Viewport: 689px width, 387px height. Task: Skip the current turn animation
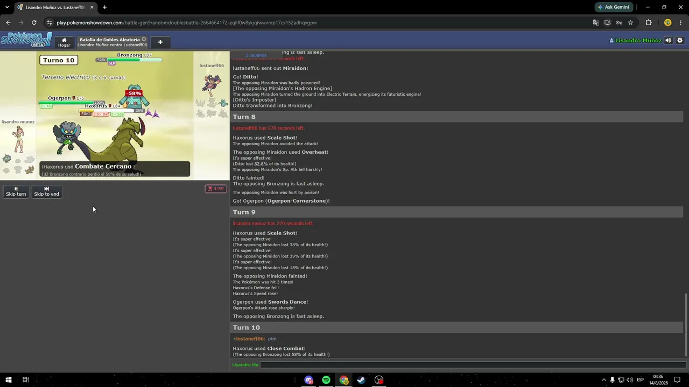16,191
